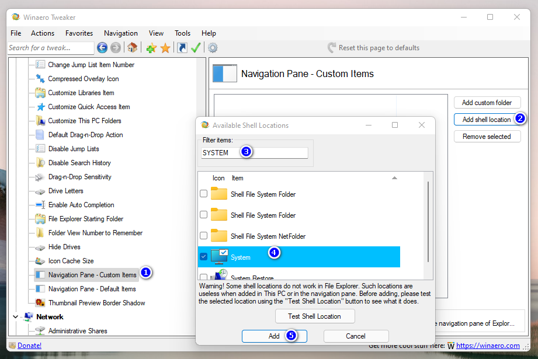Image resolution: width=538 pixels, height=359 pixels.
Task: Go to the Home page toolbar icon
Action: click(133, 48)
